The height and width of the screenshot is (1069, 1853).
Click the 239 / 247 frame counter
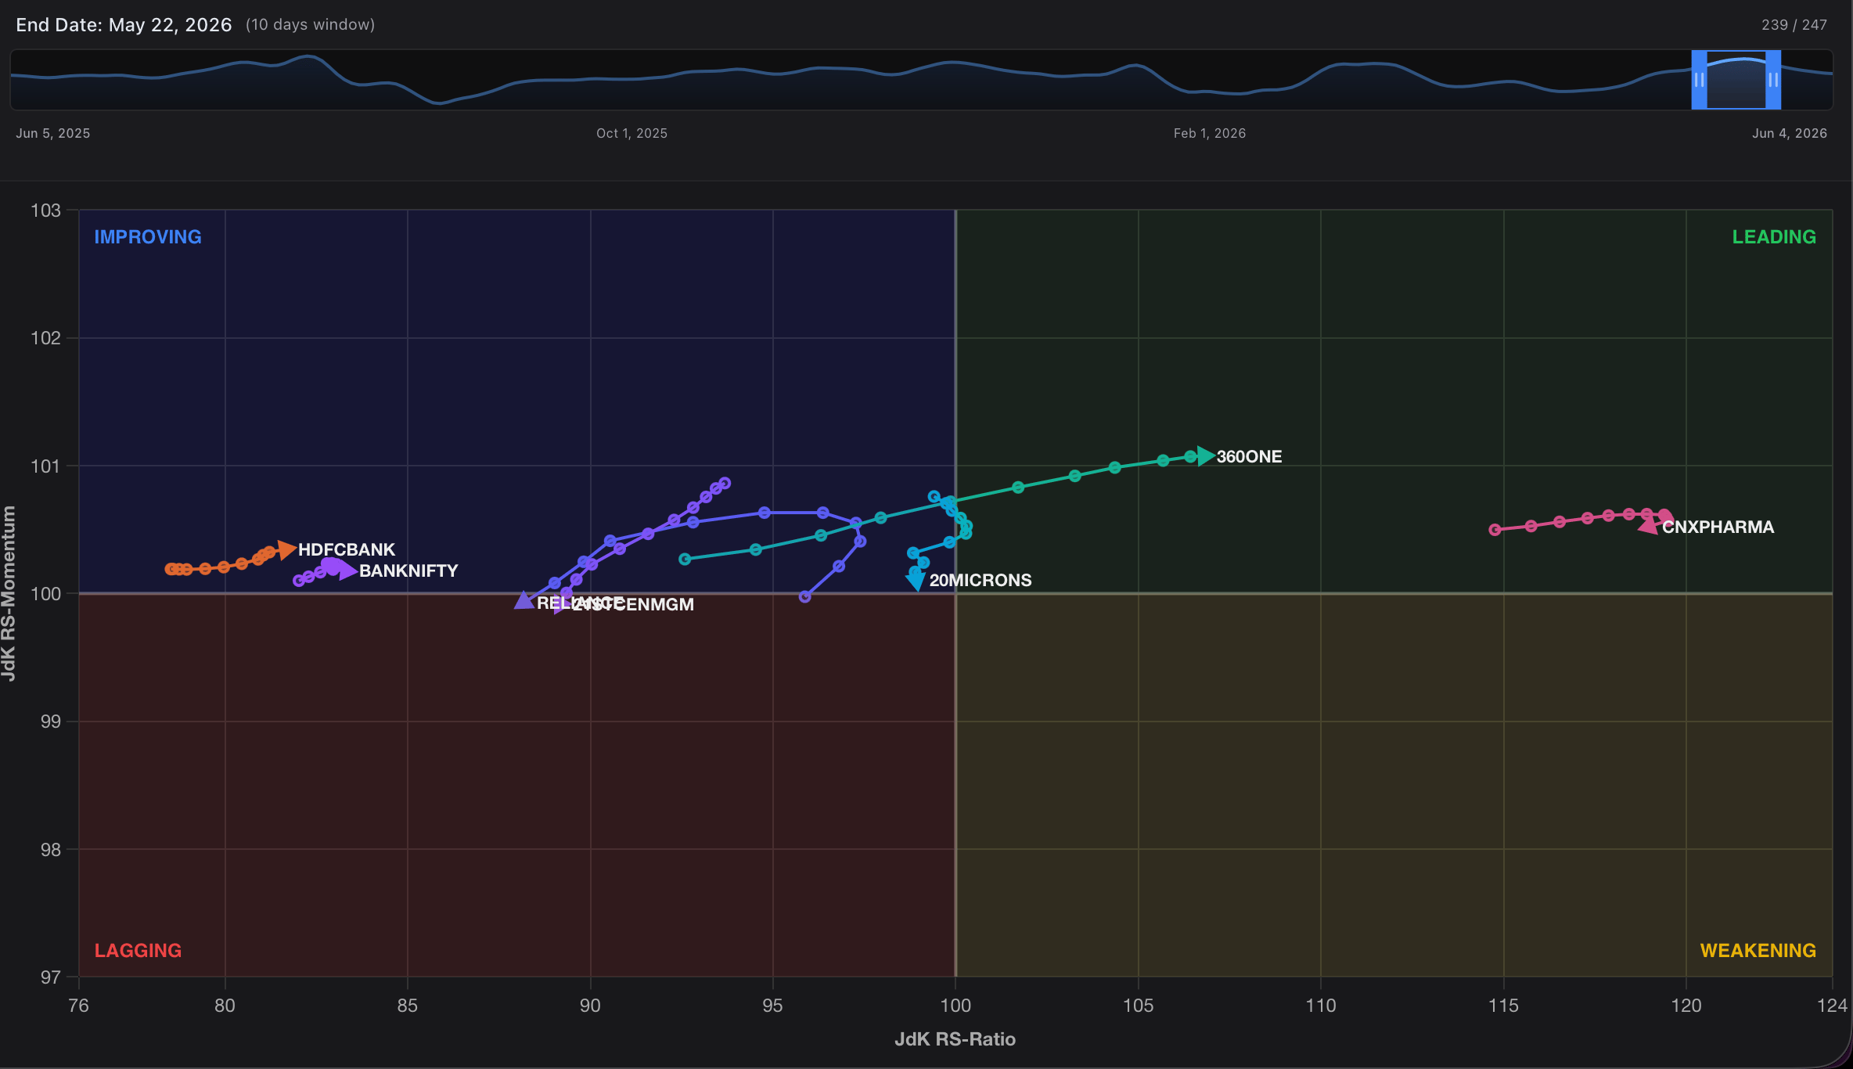pos(1794,25)
